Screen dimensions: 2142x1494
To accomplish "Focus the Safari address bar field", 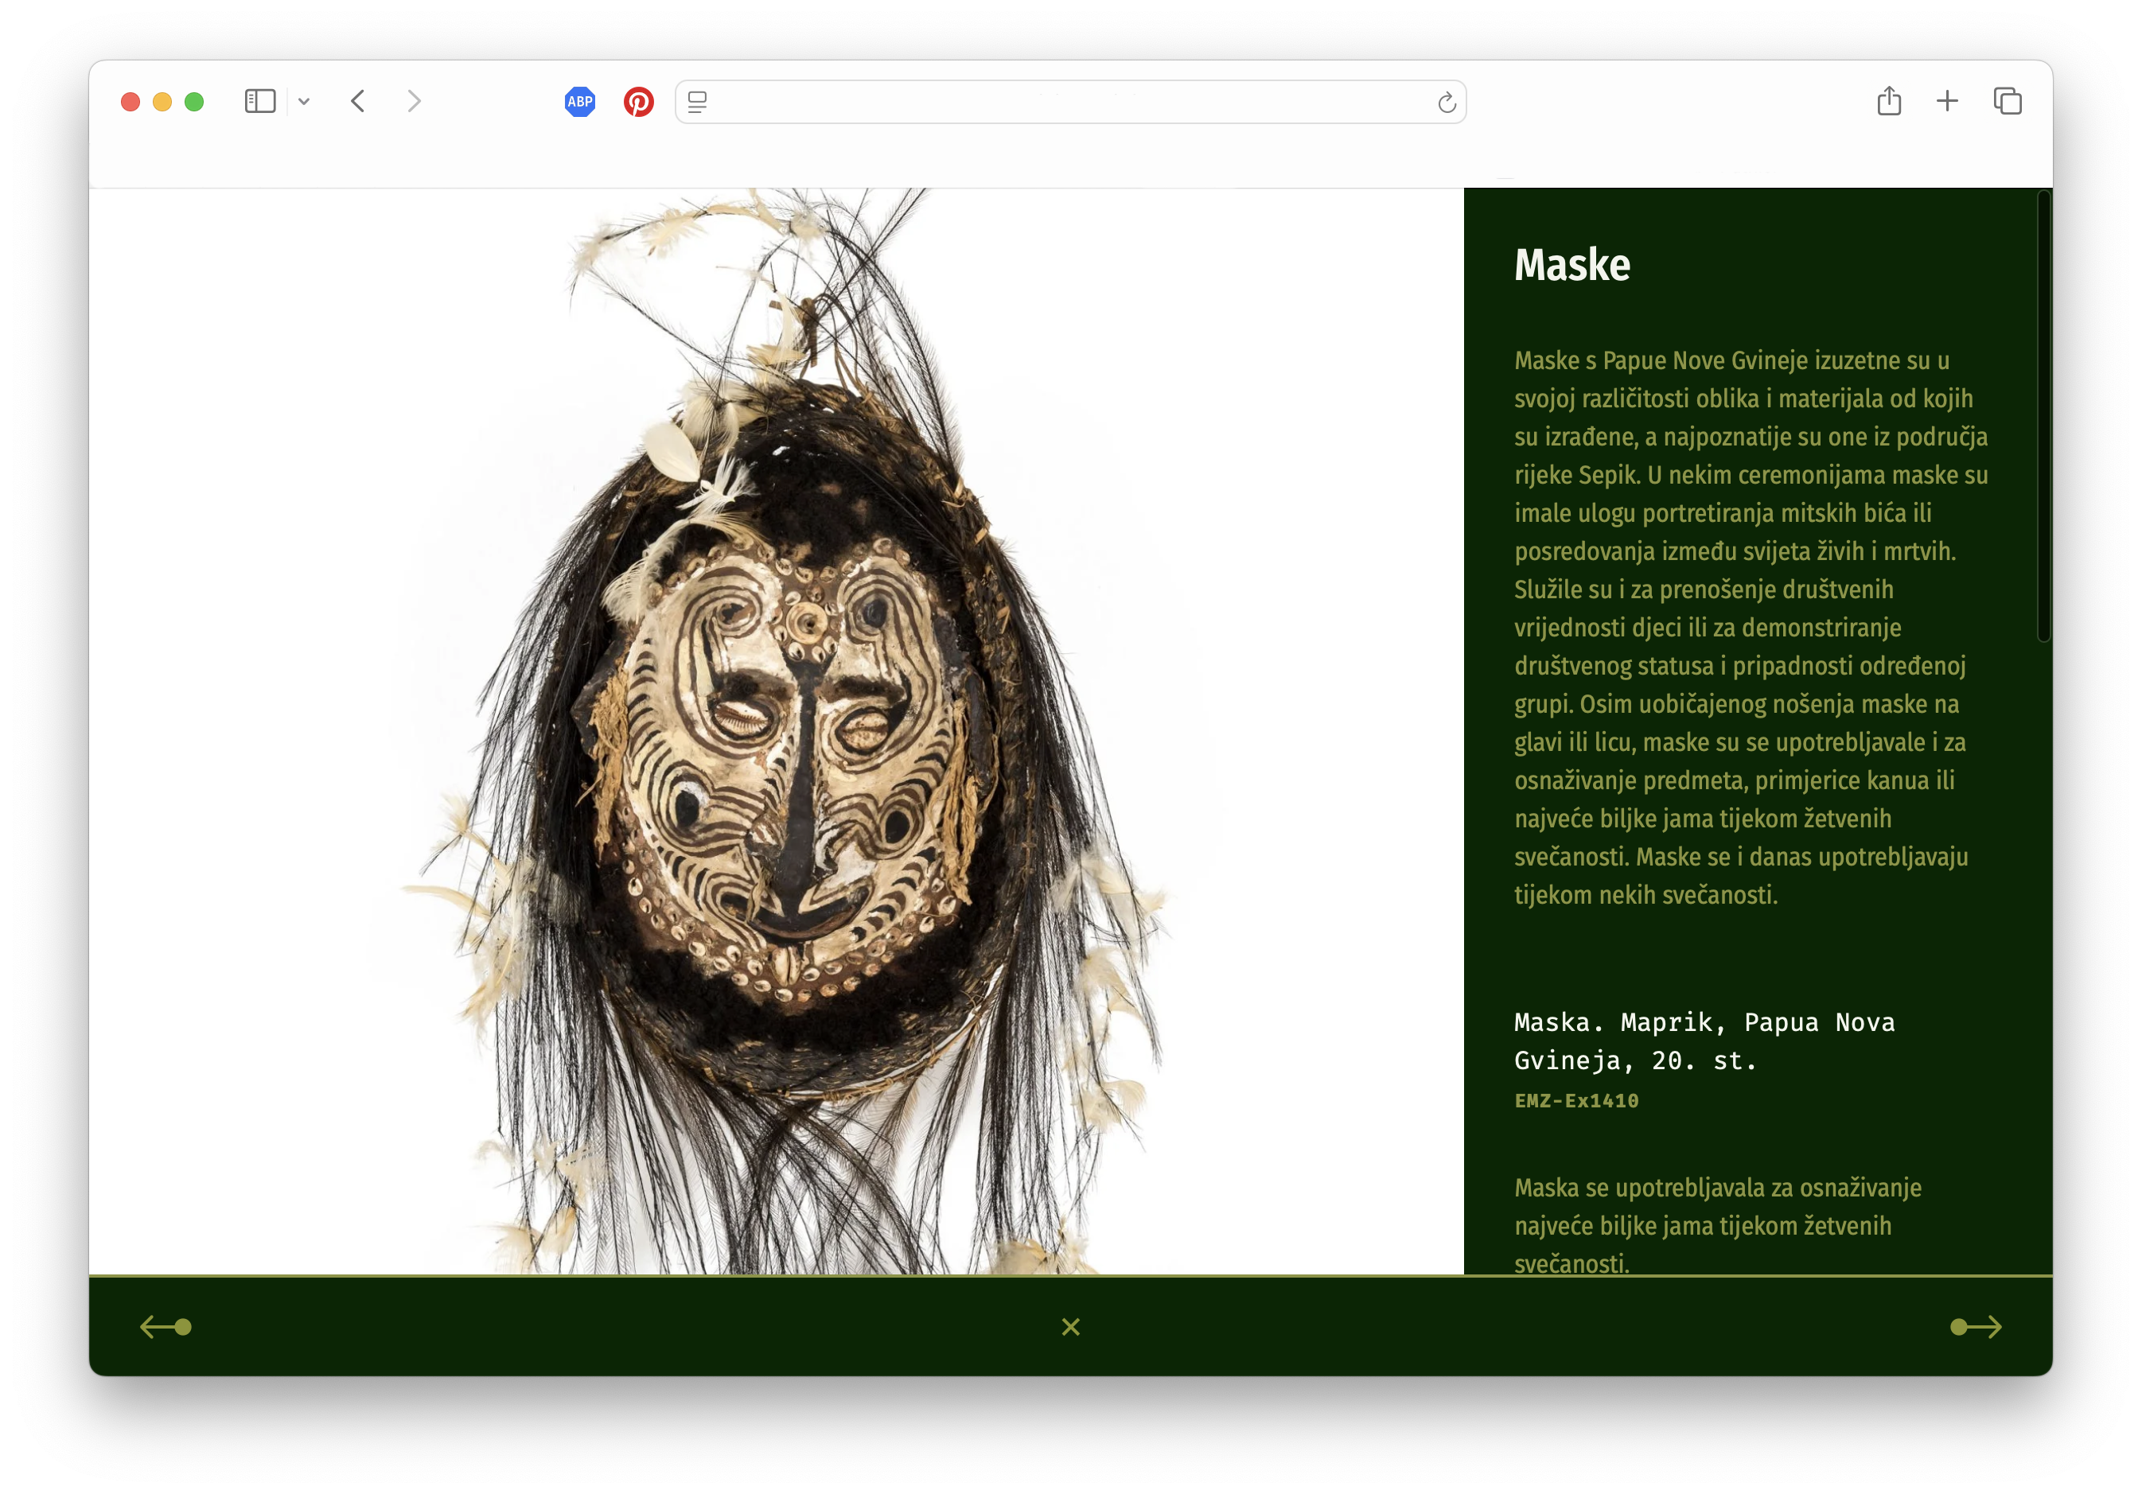I will (1070, 102).
